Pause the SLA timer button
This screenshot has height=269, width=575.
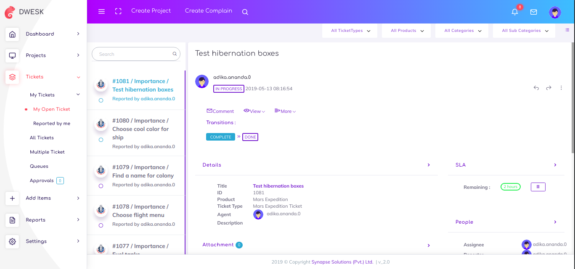[538, 187]
